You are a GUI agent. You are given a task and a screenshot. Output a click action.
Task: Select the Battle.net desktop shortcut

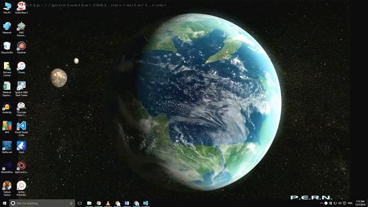click(7, 147)
